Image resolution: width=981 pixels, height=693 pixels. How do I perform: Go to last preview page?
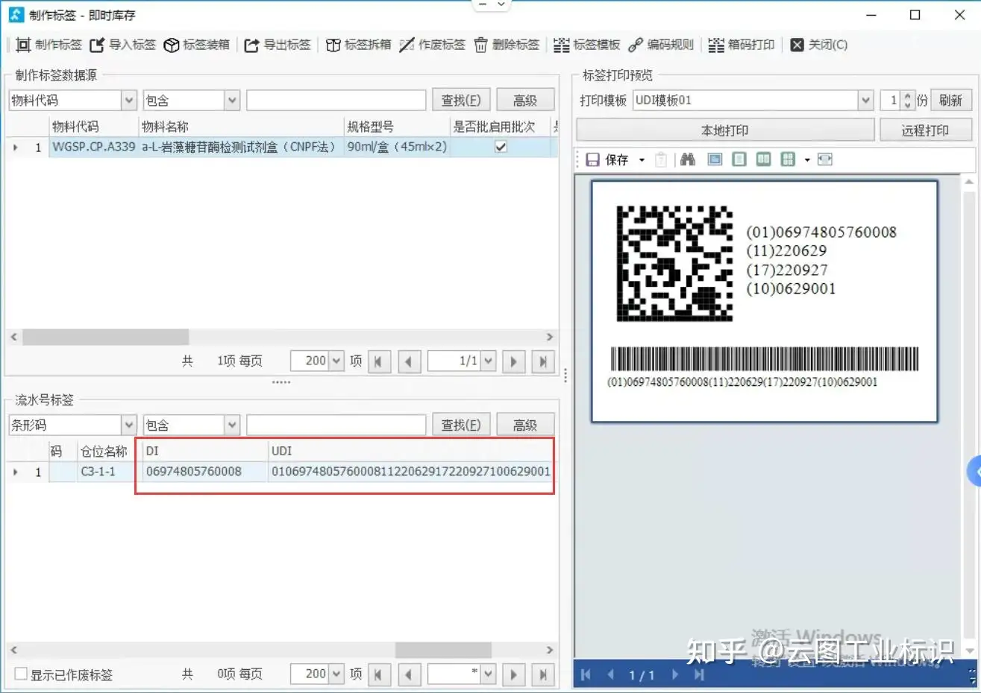699,675
